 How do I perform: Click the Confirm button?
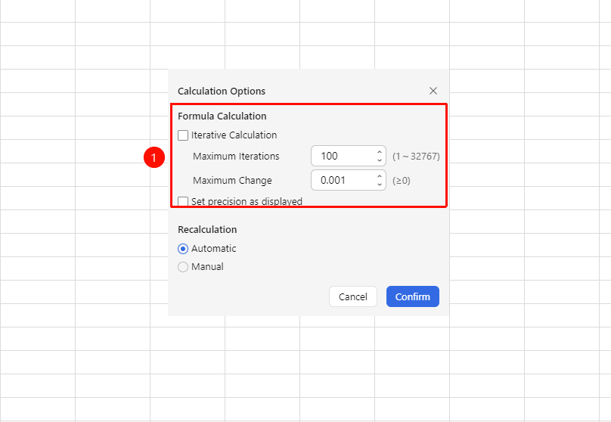(413, 296)
